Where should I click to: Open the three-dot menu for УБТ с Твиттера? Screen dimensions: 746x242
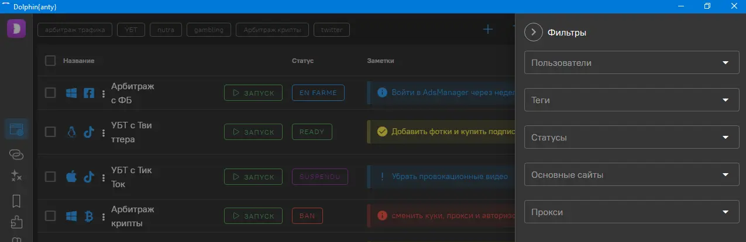pyautogui.click(x=104, y=132)
